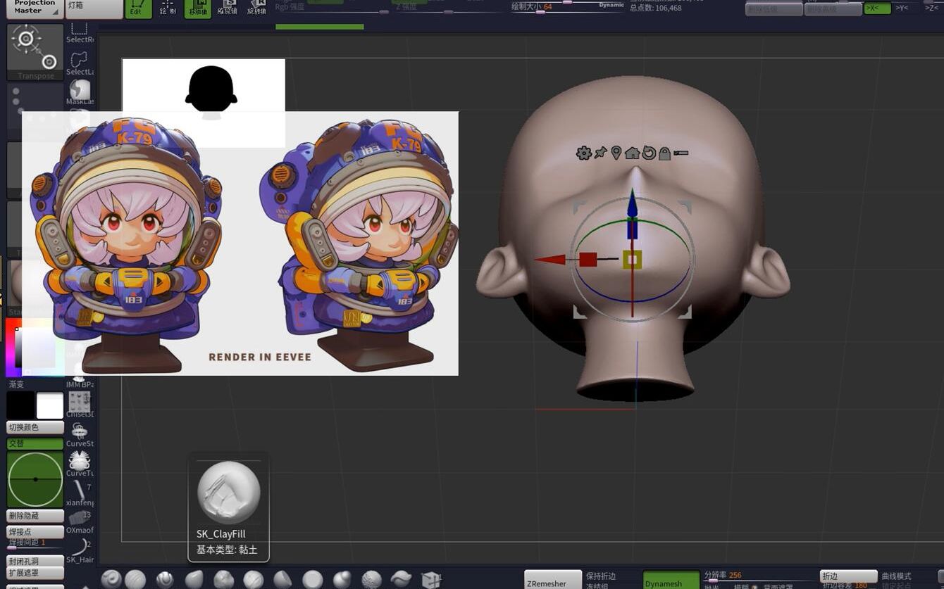The height and width of the screenshot is (589, 944).
Task: Click the gear icon on the gizmo toolbar
Action: pos(584,152)
